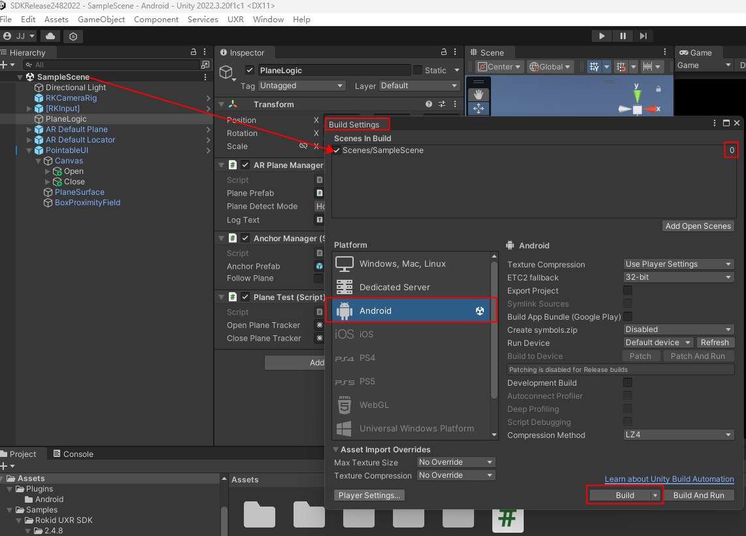The image size is (746, 536).
Task: Collapse the Asset Import Overrides section
Action: click(x=336, y=450)
